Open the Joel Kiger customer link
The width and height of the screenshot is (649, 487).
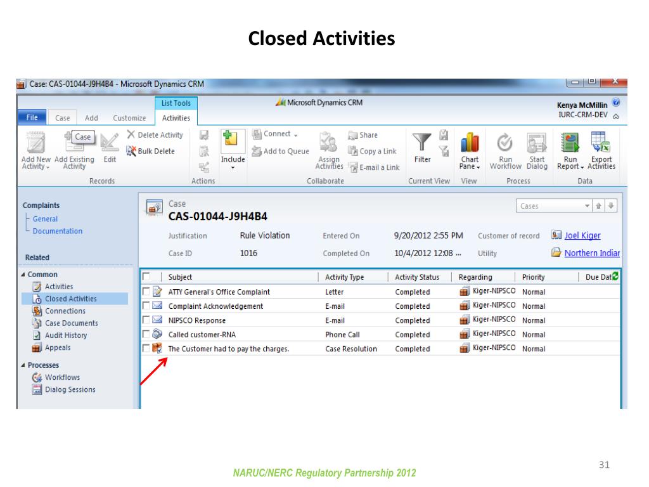pyautogui.click(x=582, y=235)
